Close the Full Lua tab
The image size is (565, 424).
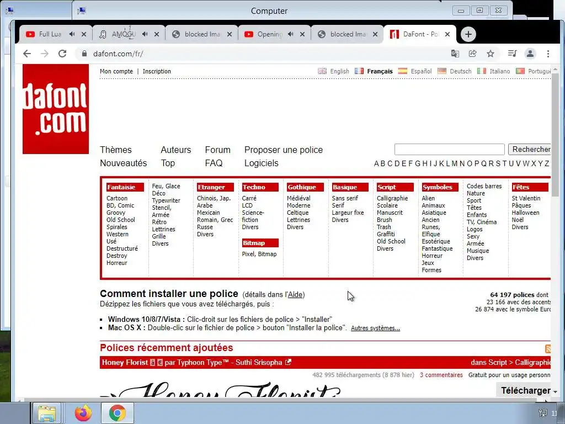(x=84, y=34)
